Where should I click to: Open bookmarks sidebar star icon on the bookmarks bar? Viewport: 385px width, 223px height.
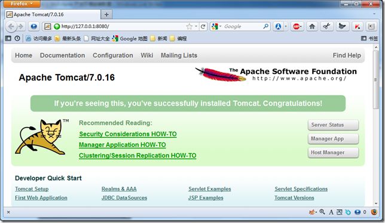(x=8, y=38)
